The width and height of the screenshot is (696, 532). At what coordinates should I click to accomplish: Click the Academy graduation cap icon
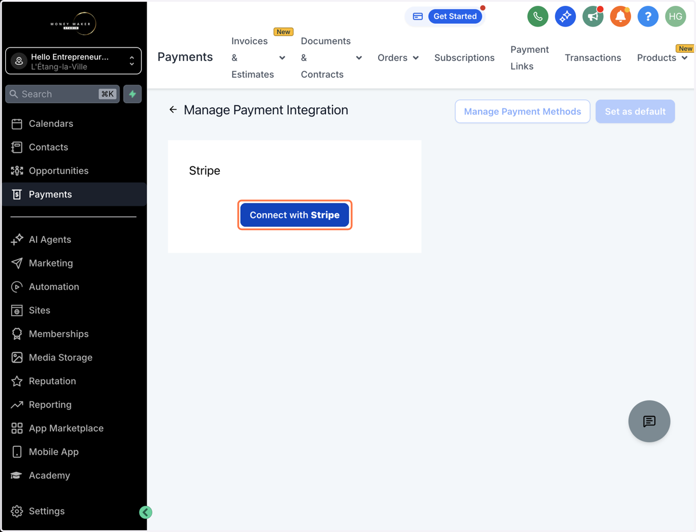coord(17,475)
